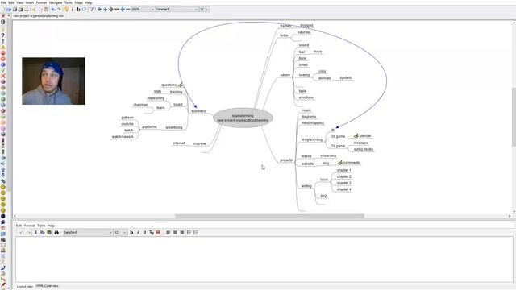The width and height of the screenshot is (516, 290).
Task: Click the light bulb new child node icon
Action: (x=67, y=10)
